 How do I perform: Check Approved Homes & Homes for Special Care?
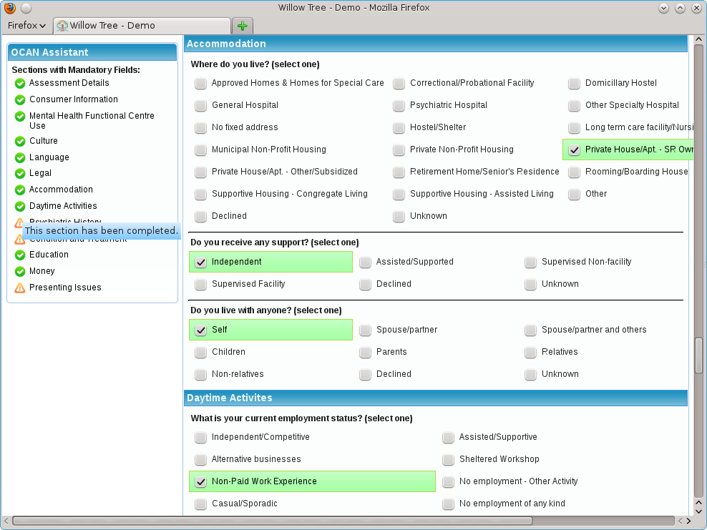coord(200,84)
